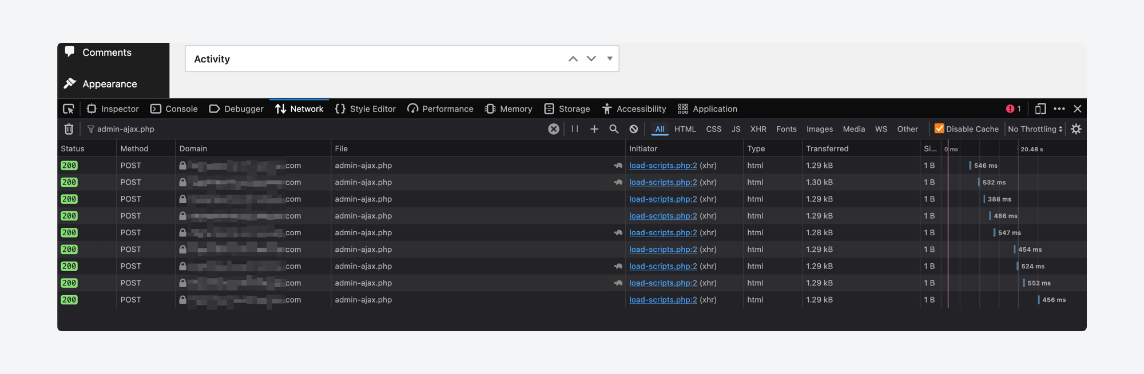Open the No Throttling dropdown
The height and width of the screenshot is (374, 1144).
pyautogui.click(x=1035, y=129)
